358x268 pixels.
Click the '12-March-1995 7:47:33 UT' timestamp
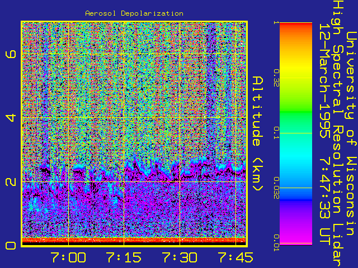click(x=324, y=134)
